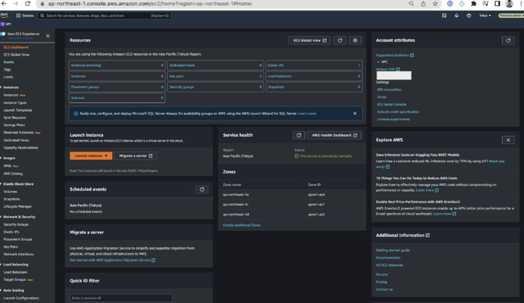Open EC2 Serial Console settings link

391,104
